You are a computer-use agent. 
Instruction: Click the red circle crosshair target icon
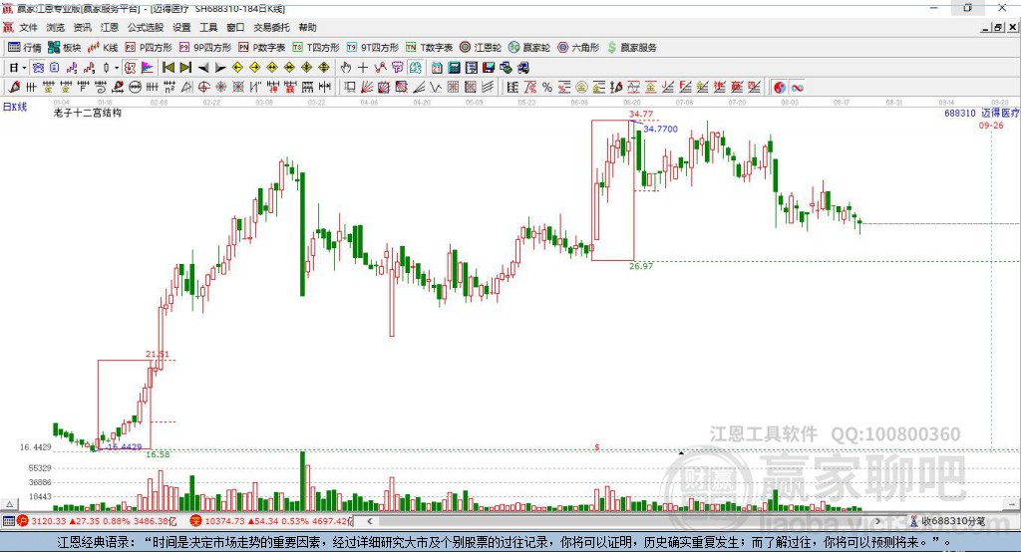(x=203, y=87)
